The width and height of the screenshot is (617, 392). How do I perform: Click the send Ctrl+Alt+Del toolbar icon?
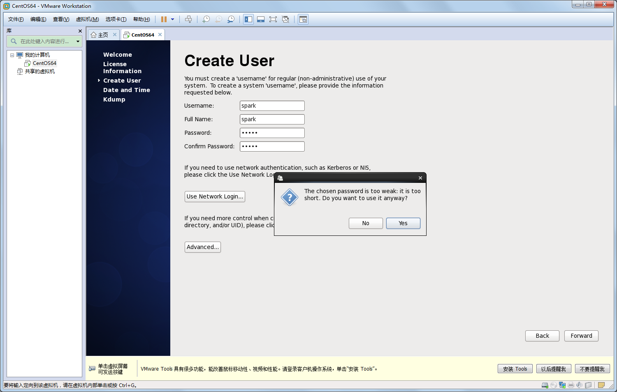pos(188,19)
